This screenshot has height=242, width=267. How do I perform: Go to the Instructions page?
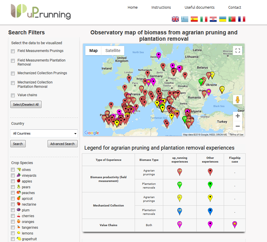pyautogui.click(x=161, y=7)
